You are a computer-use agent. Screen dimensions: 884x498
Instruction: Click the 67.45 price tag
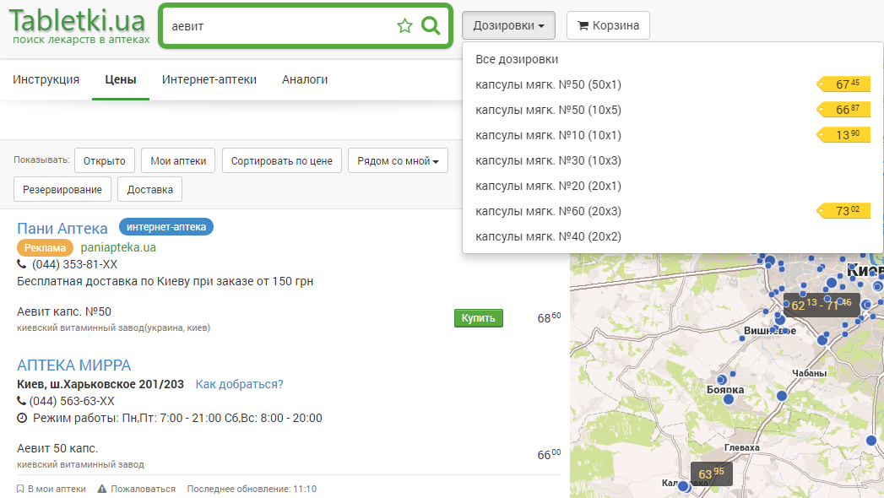(843, 84)
